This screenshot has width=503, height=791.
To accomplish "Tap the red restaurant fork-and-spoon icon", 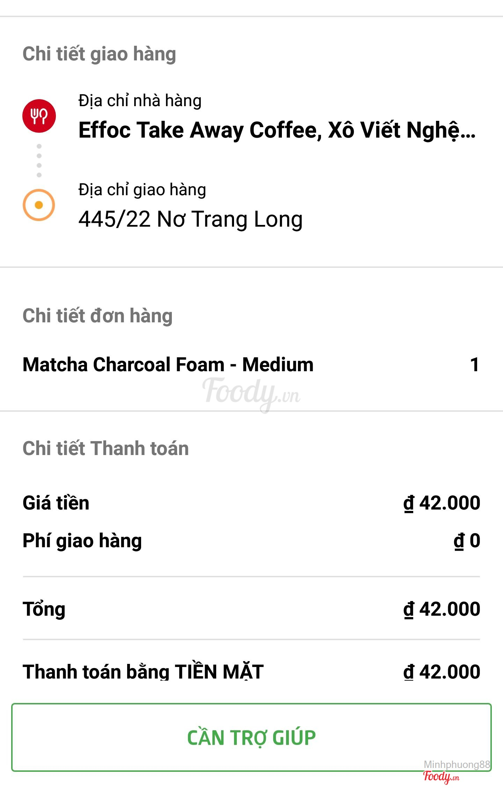I will coord(39,116).
